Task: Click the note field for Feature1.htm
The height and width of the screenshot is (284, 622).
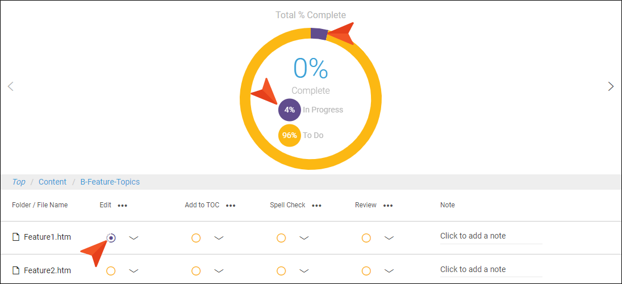Action: click(x=491, y=236)
